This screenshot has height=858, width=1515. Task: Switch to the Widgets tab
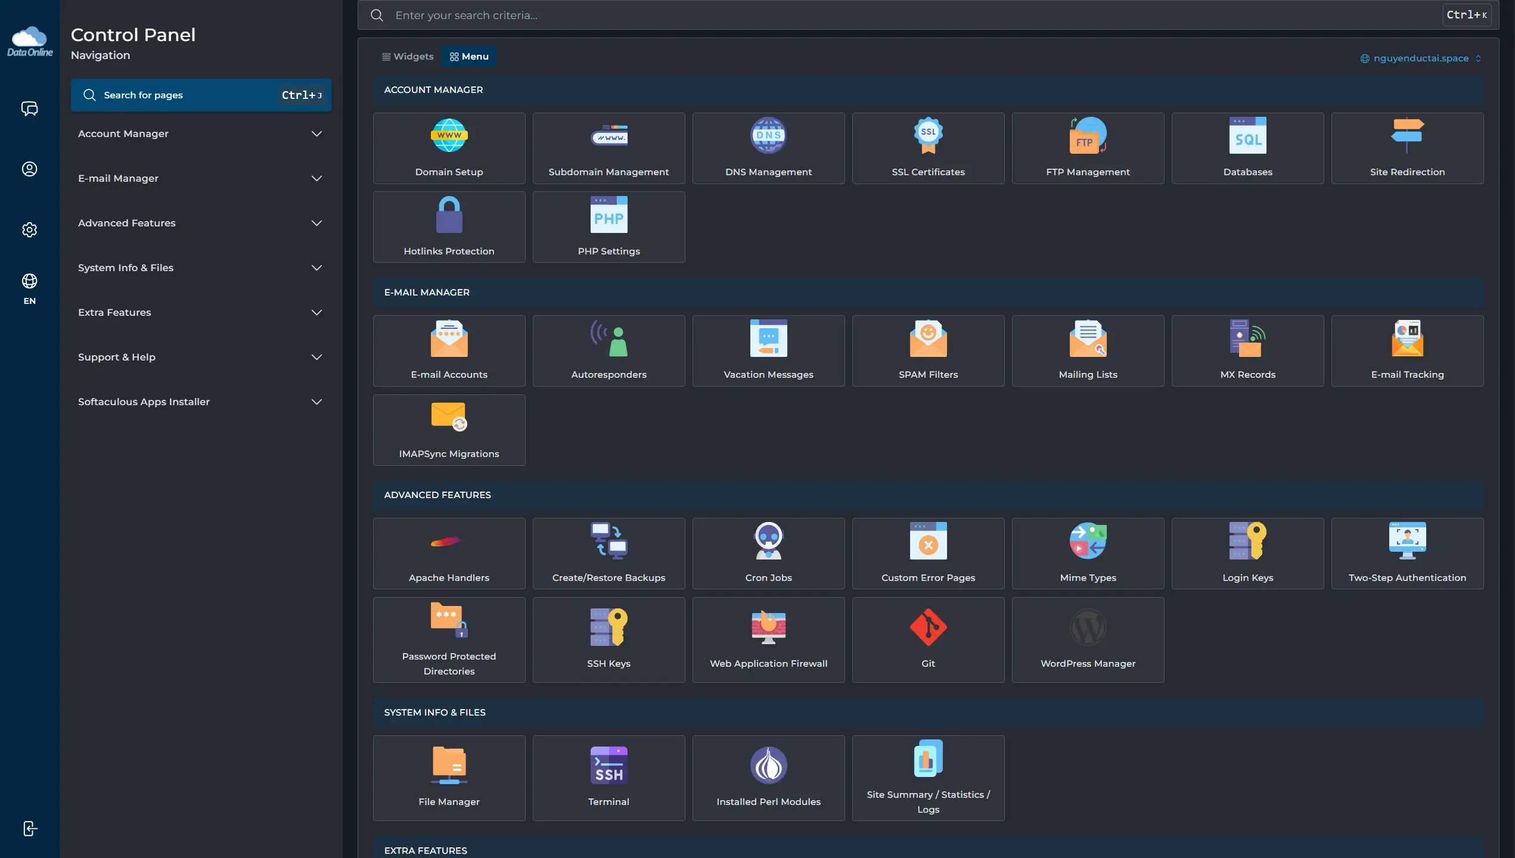[408, 57]
